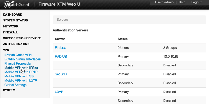Viewport: 209px width, 104px height.
Task: Expand the NETWORK menu section
Action: pyautogui.click(x=11, y=26)
